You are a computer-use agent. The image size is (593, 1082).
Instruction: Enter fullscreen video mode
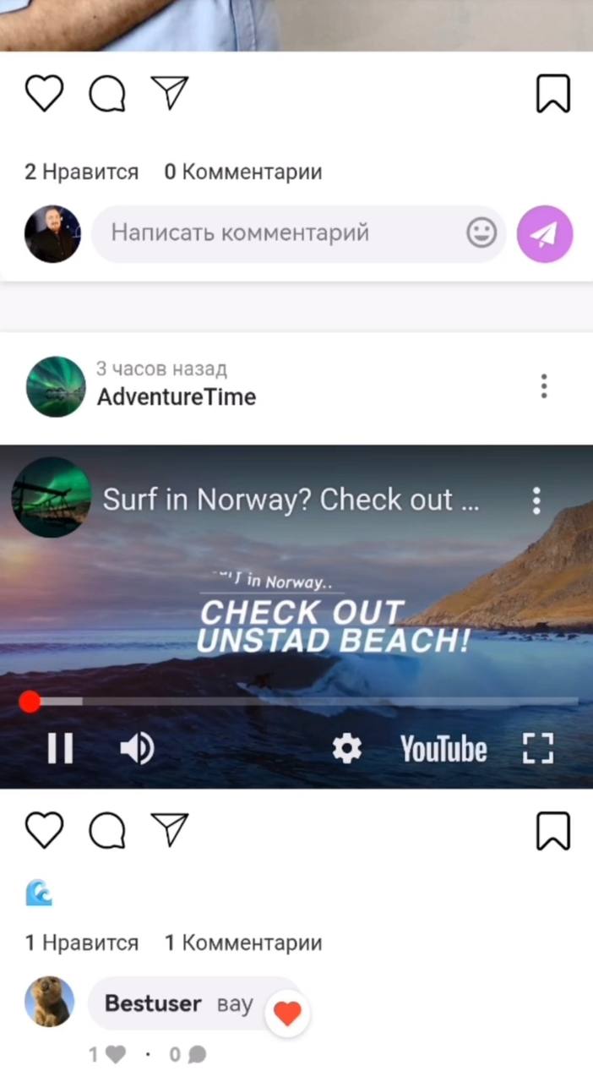(537, 748)
